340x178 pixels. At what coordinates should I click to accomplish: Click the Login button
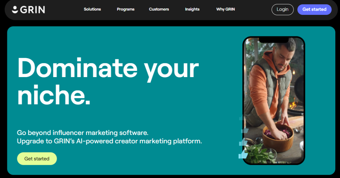(x=283, y=10)
